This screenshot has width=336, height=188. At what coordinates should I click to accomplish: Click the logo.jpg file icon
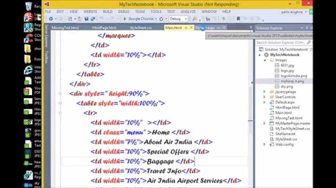(277, 71)
